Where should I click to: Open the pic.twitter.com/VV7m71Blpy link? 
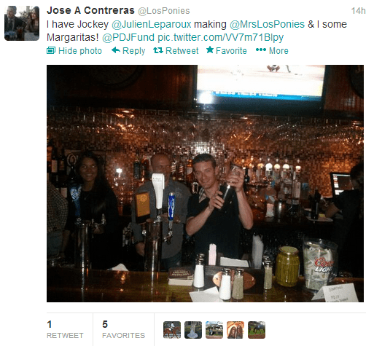221,37
